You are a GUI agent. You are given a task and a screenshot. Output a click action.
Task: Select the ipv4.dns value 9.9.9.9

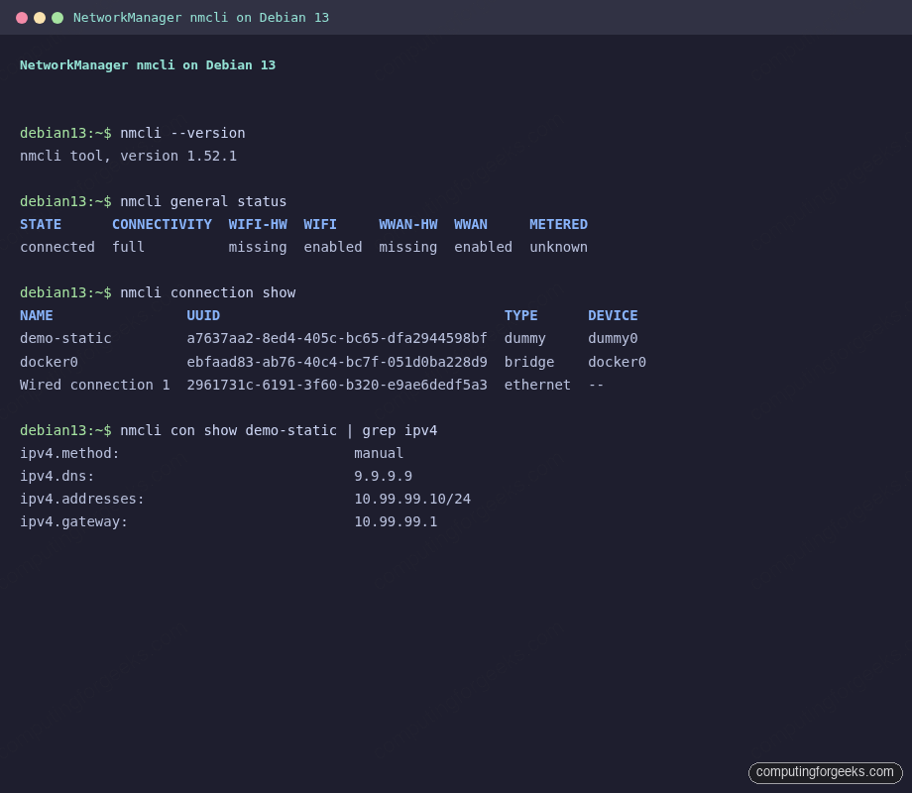384,476
